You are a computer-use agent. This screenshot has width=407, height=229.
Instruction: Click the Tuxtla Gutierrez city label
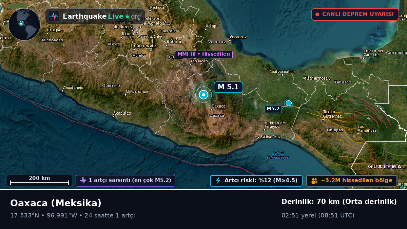[x=332, y=114]
